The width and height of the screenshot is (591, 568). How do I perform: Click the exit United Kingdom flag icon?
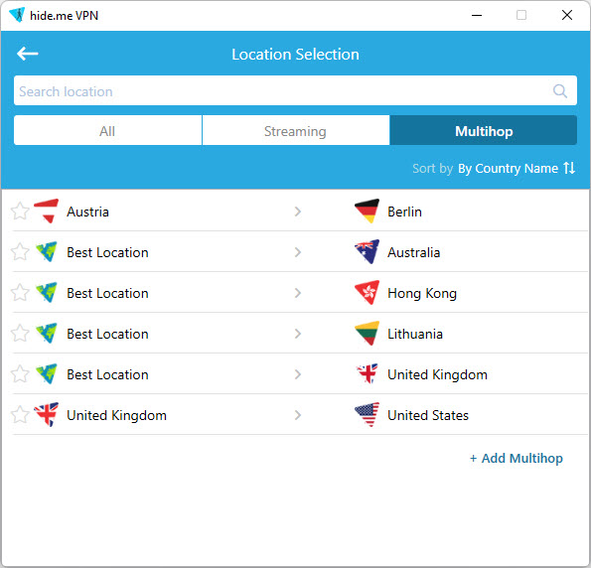(x=368, y=374)
